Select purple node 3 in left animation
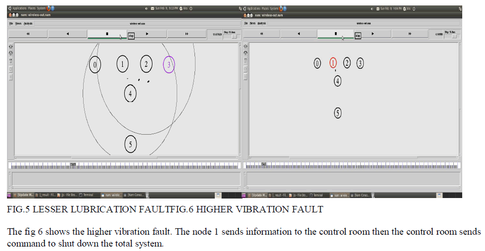The width and height of the screenshot is (485, 251). (x=169, y=64)
